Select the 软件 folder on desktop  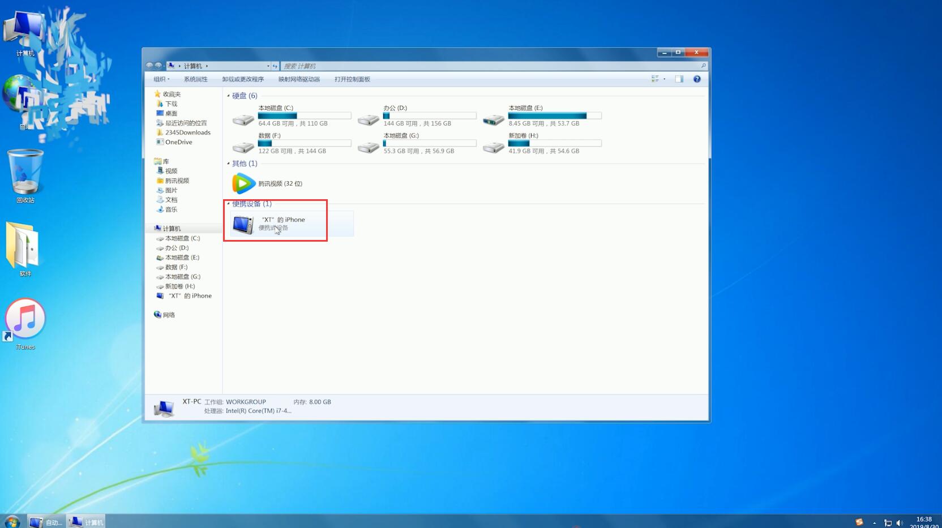click(x=23, y=249)
